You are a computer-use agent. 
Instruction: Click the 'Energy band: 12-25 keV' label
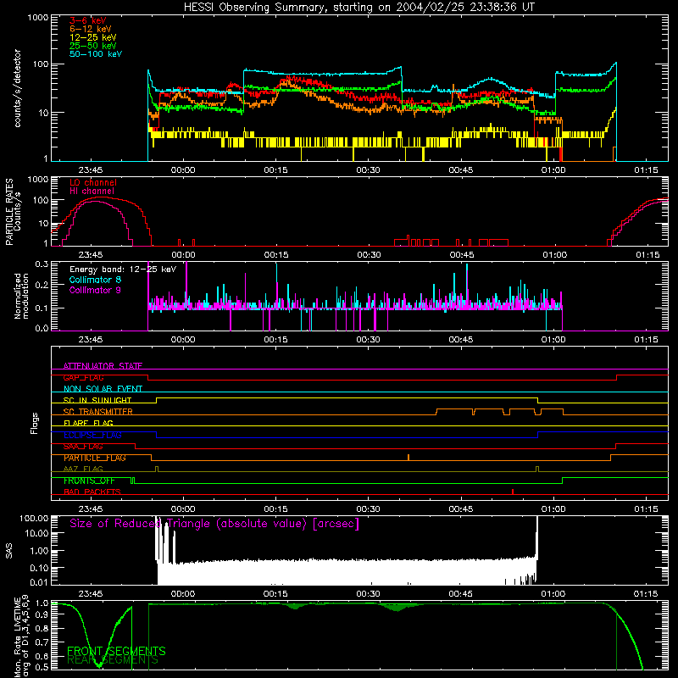point(123,270)
